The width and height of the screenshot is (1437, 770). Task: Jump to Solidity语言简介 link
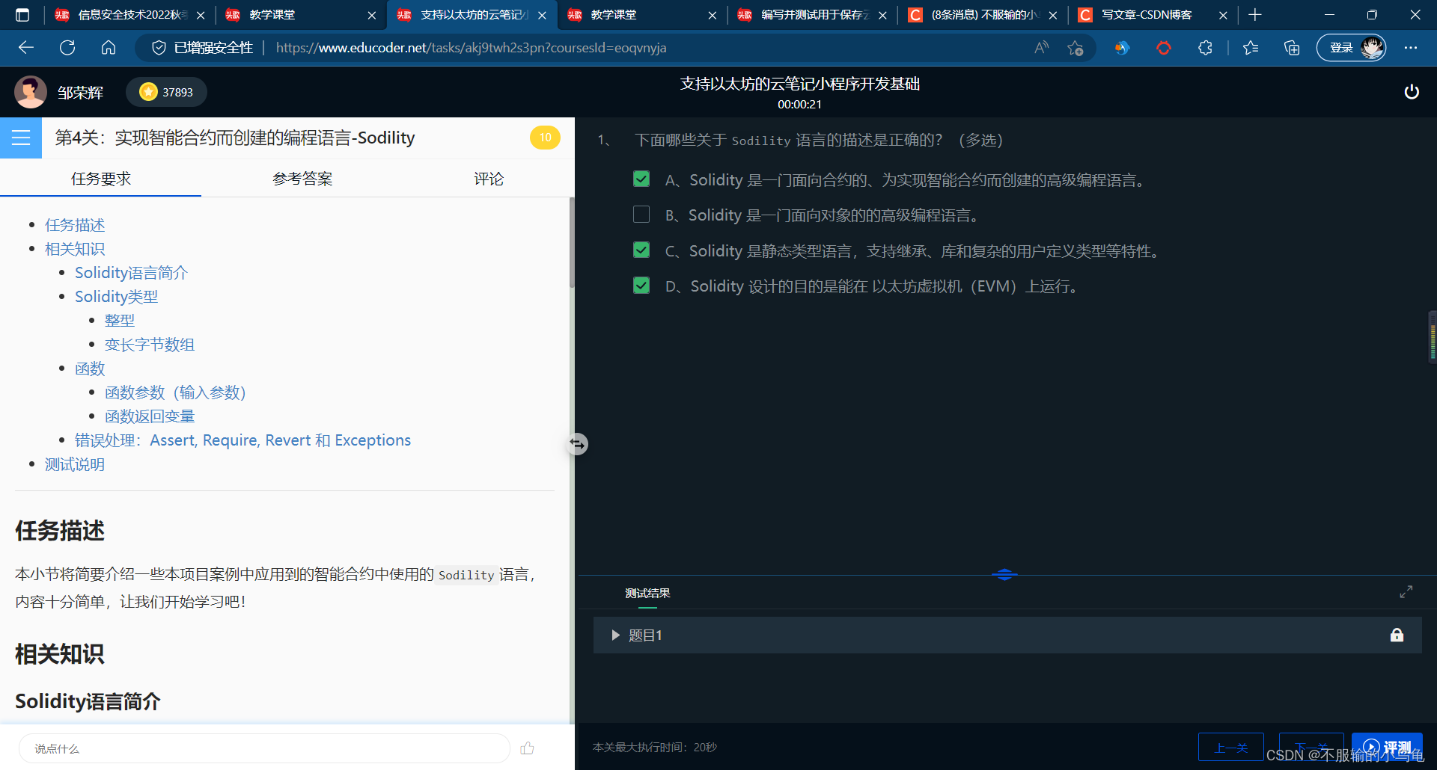point(131,273)
